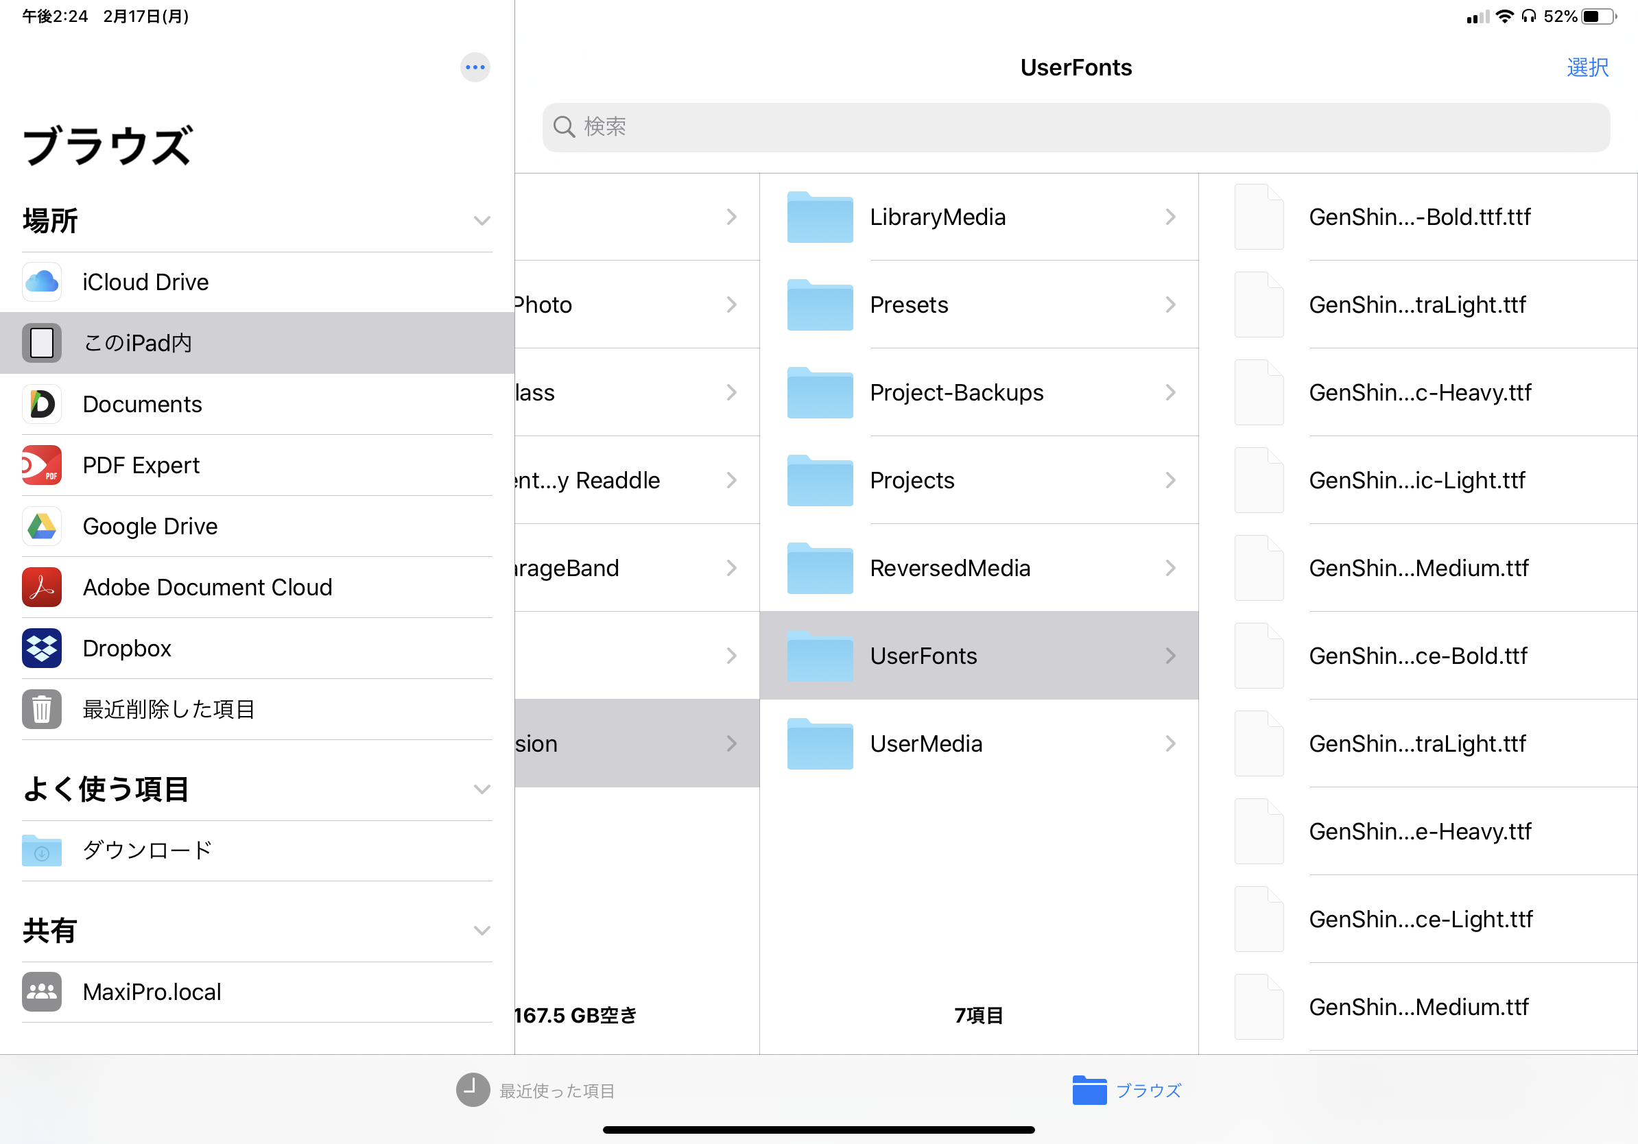Open the Dropbox location icon
This screenshot has width=1638, height=1144.
(41, 648)
